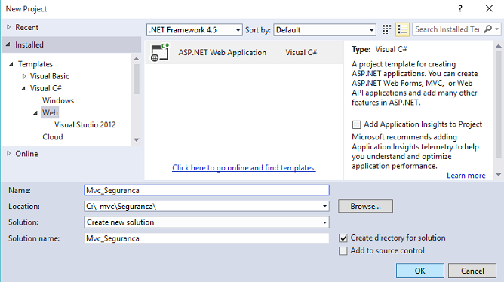Image resolution: width=504 pixels, height=282 pixels.
Task: Open the Sort by Default dropdown
Action: pyautogui.click(x=324, y=30)
